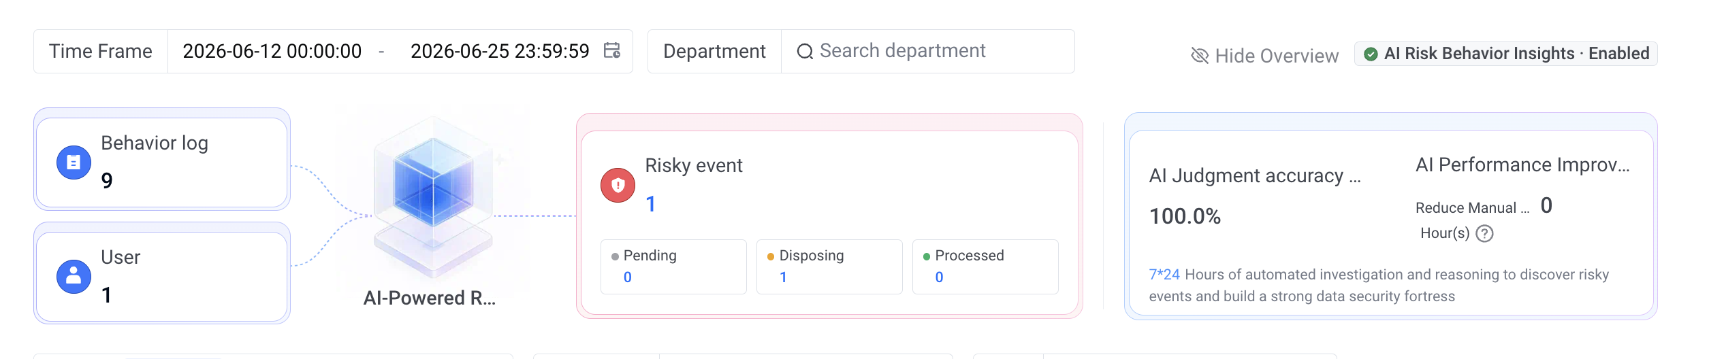Filter by Processed risky events
Screen dimensions: 1709x359
click(985, 267)
